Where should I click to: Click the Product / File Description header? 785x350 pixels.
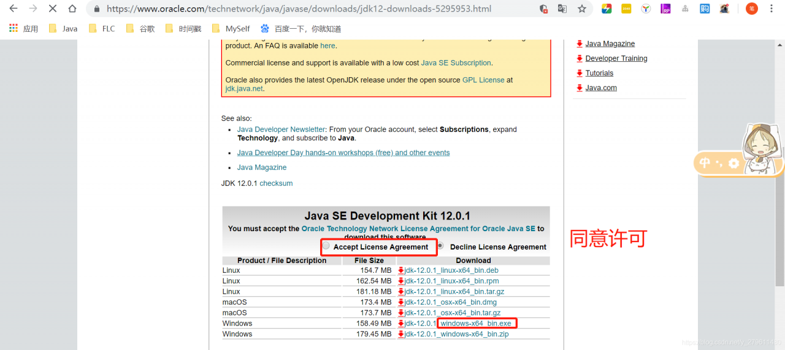pos(281,261)
